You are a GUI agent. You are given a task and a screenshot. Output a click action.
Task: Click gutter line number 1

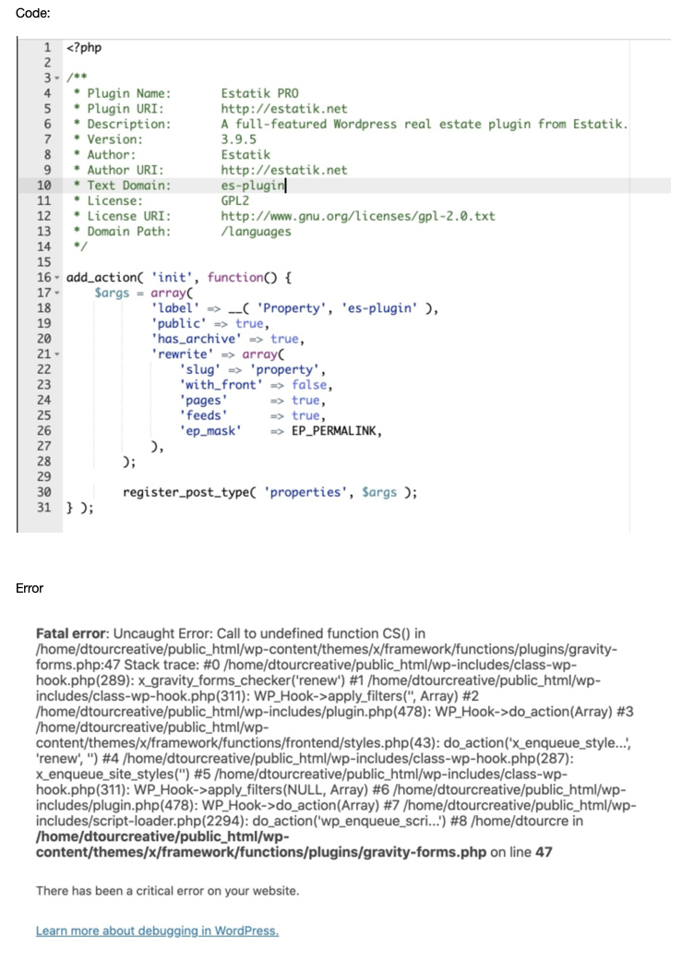pyautogui.click(x=47, y=47)
